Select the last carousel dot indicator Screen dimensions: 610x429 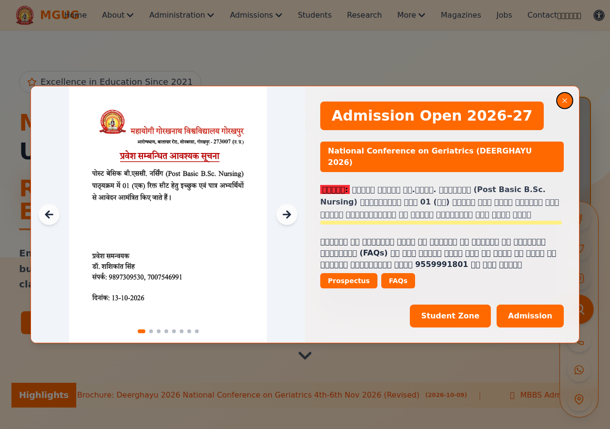tap(197, 331)
